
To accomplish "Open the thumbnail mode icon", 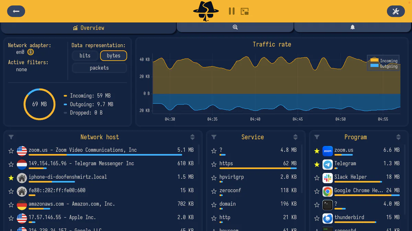I will pos(245,11).
